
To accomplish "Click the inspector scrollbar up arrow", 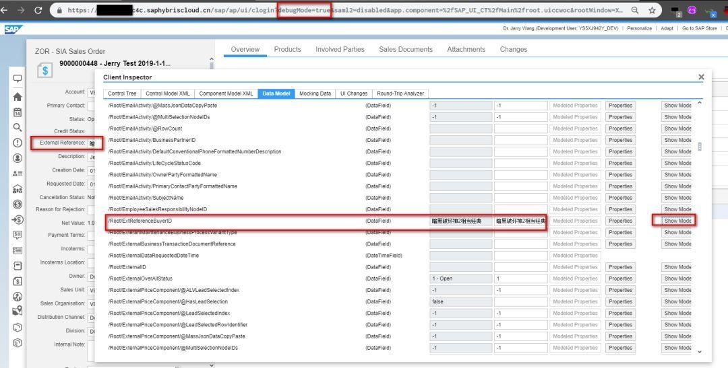I will [700, 103].
